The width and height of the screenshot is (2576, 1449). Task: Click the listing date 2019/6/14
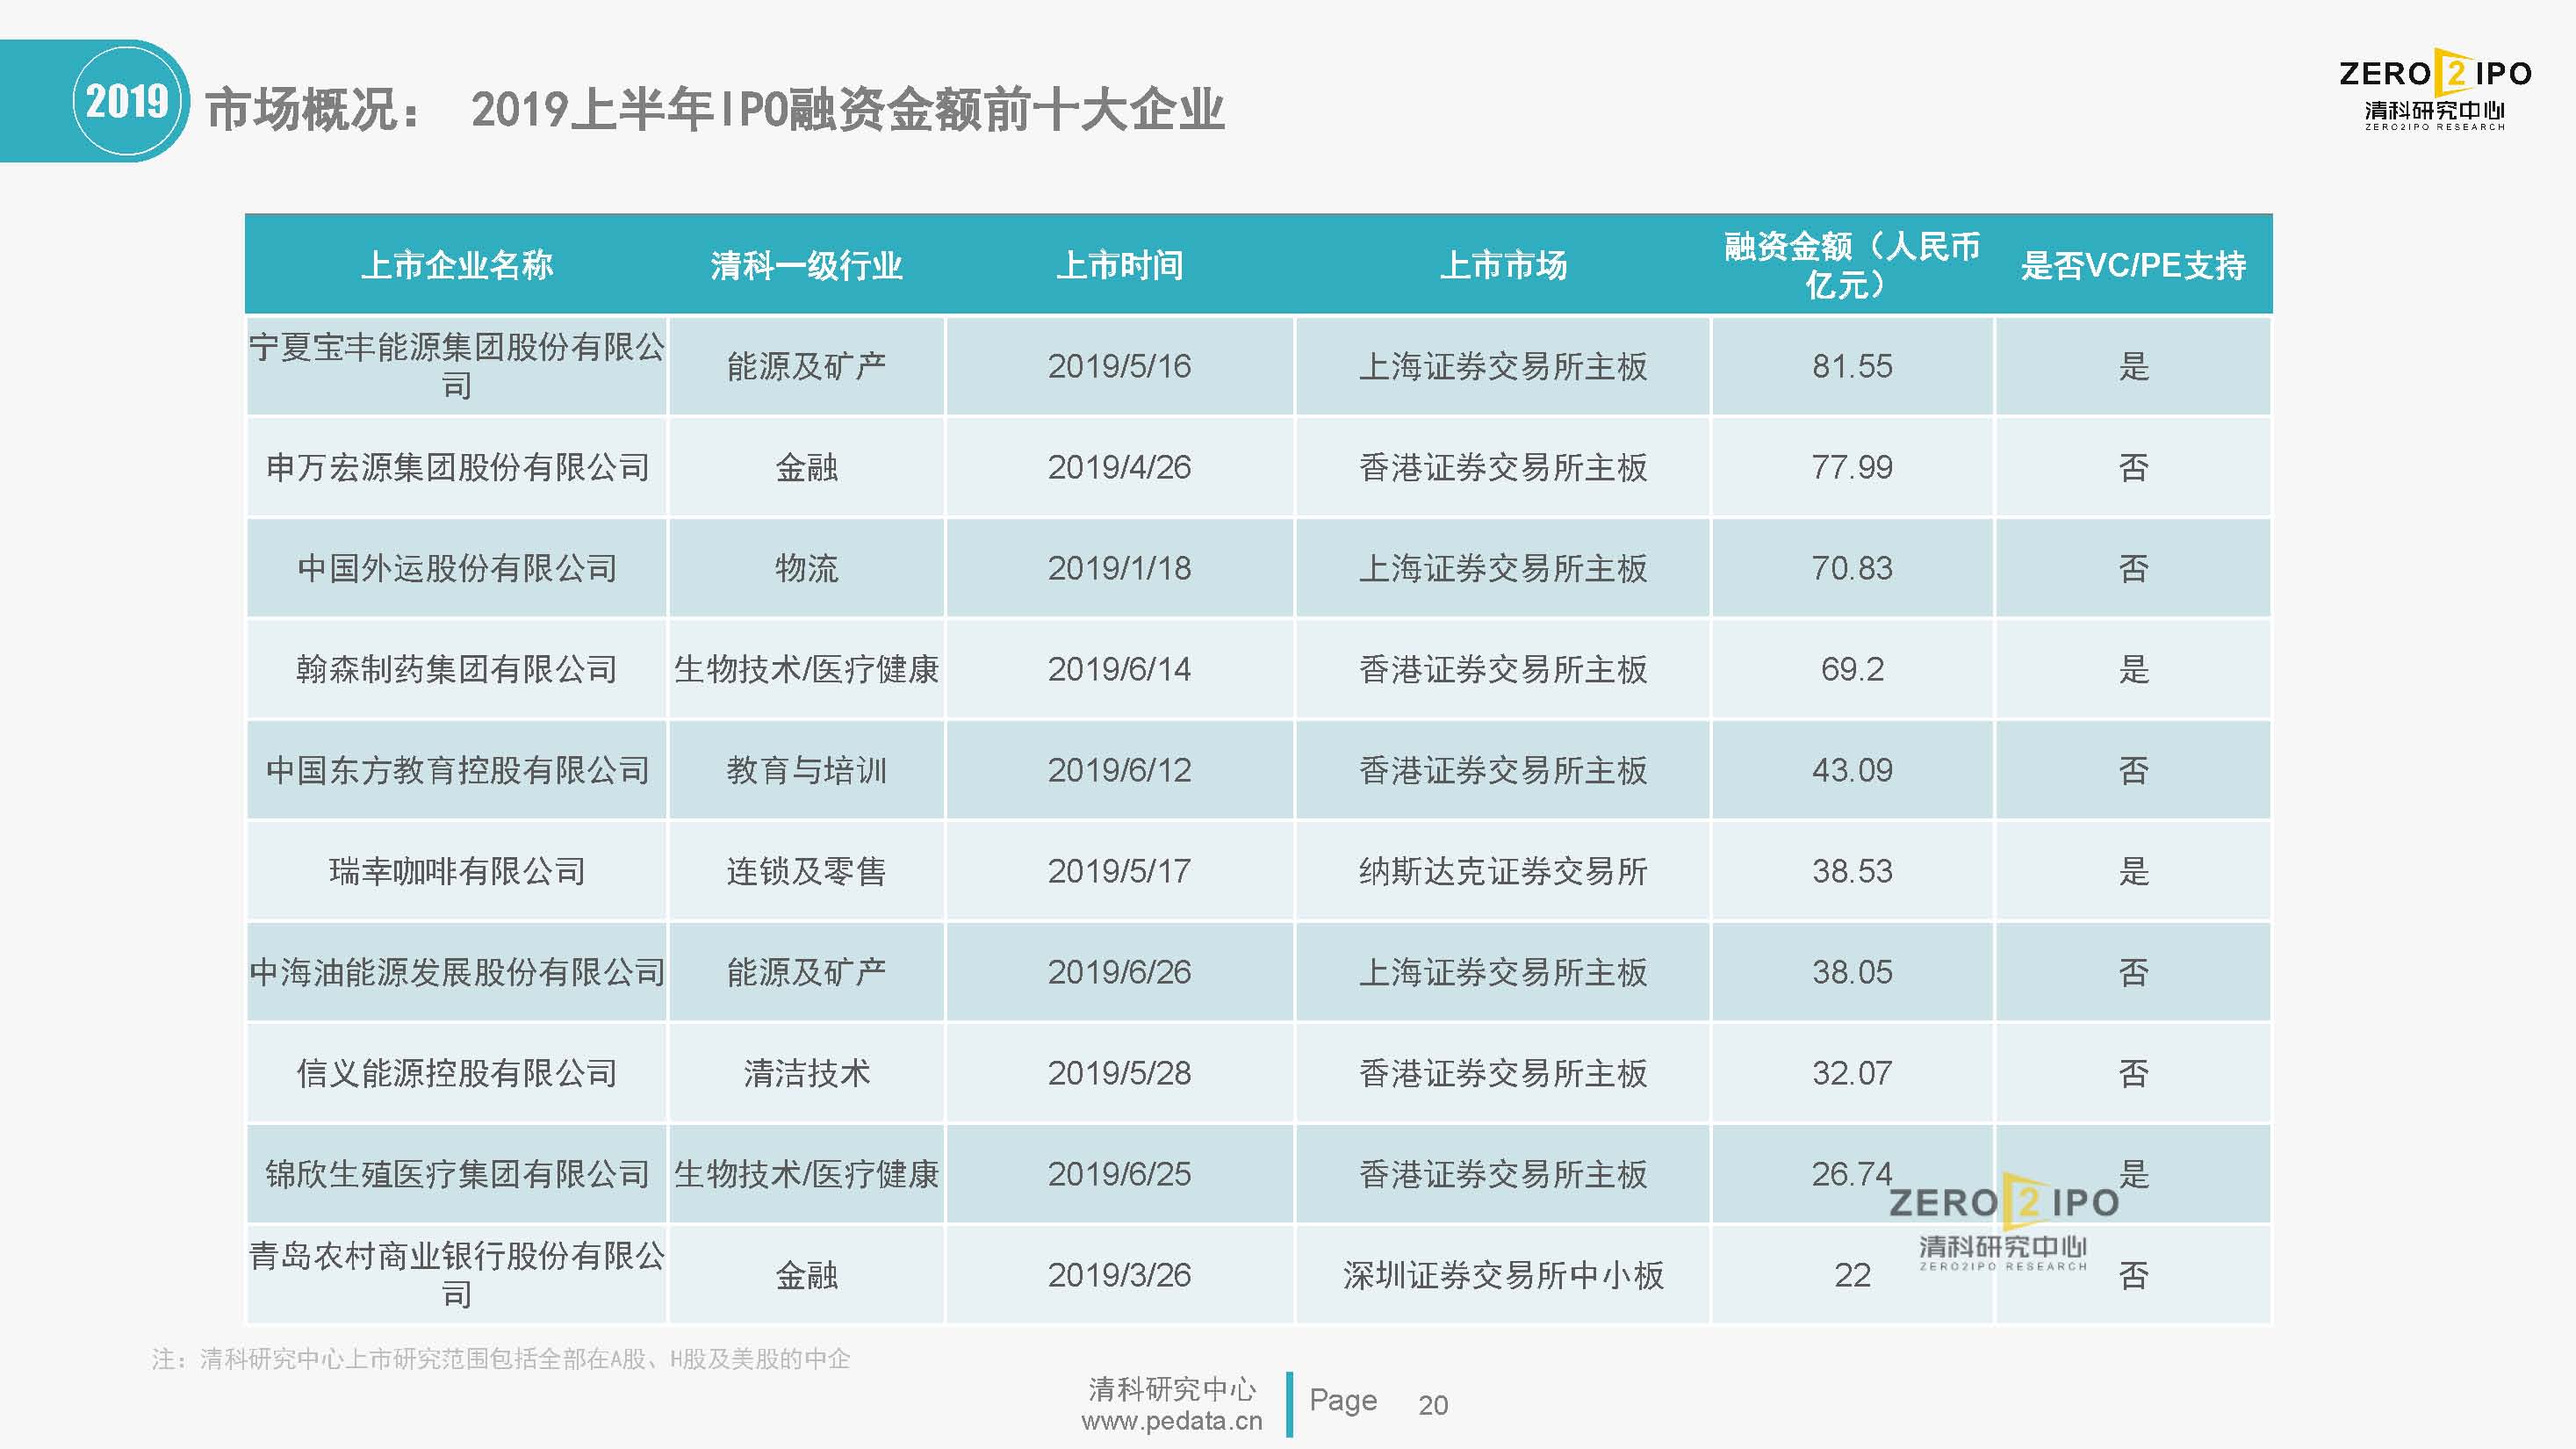click(x=1120, y=669)
